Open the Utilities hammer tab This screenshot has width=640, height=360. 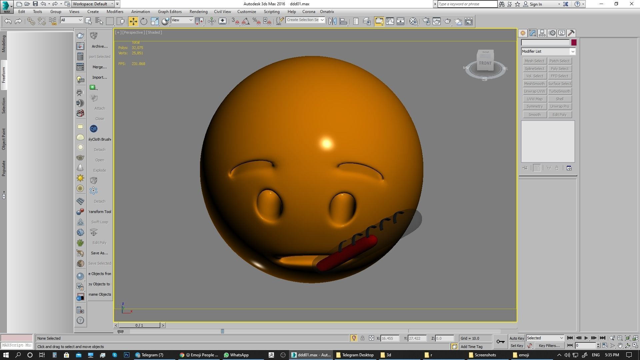pos(571,33)
